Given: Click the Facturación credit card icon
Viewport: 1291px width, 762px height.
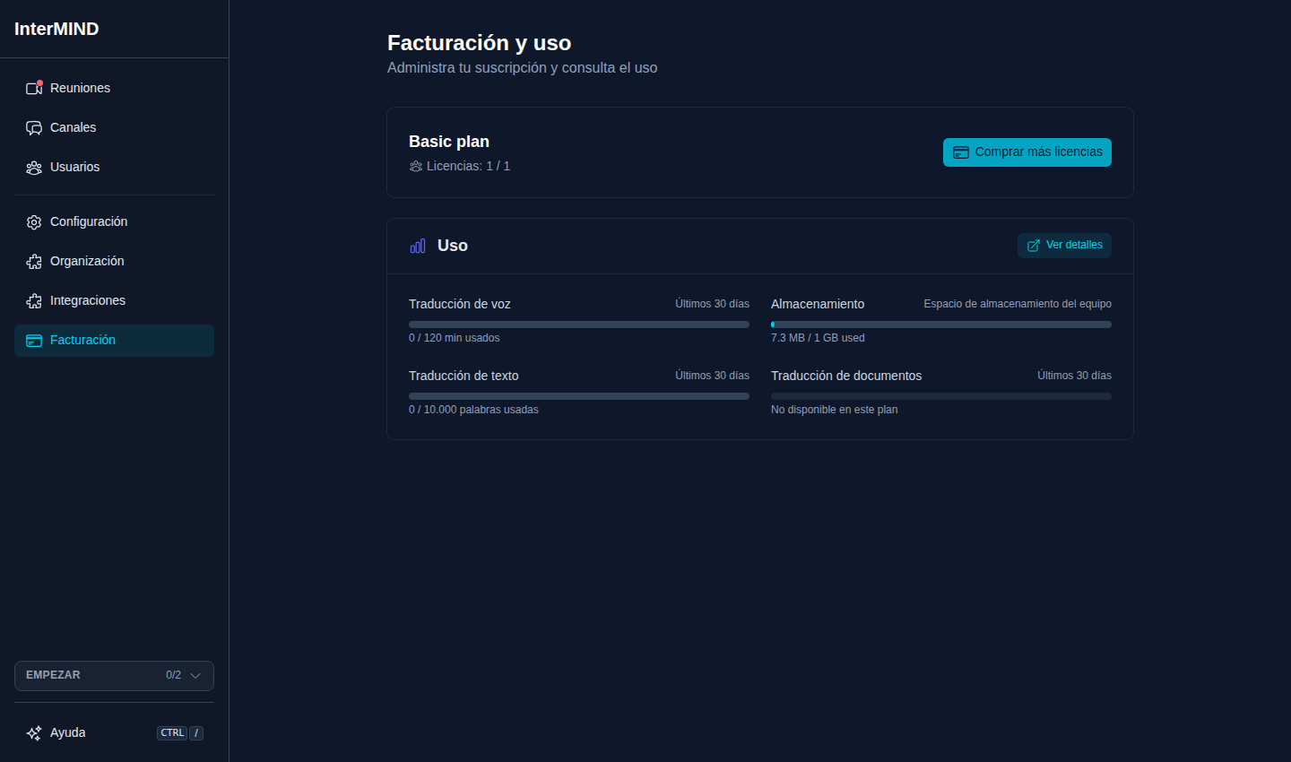Looking at the screenshot, I should pos(34,340).
